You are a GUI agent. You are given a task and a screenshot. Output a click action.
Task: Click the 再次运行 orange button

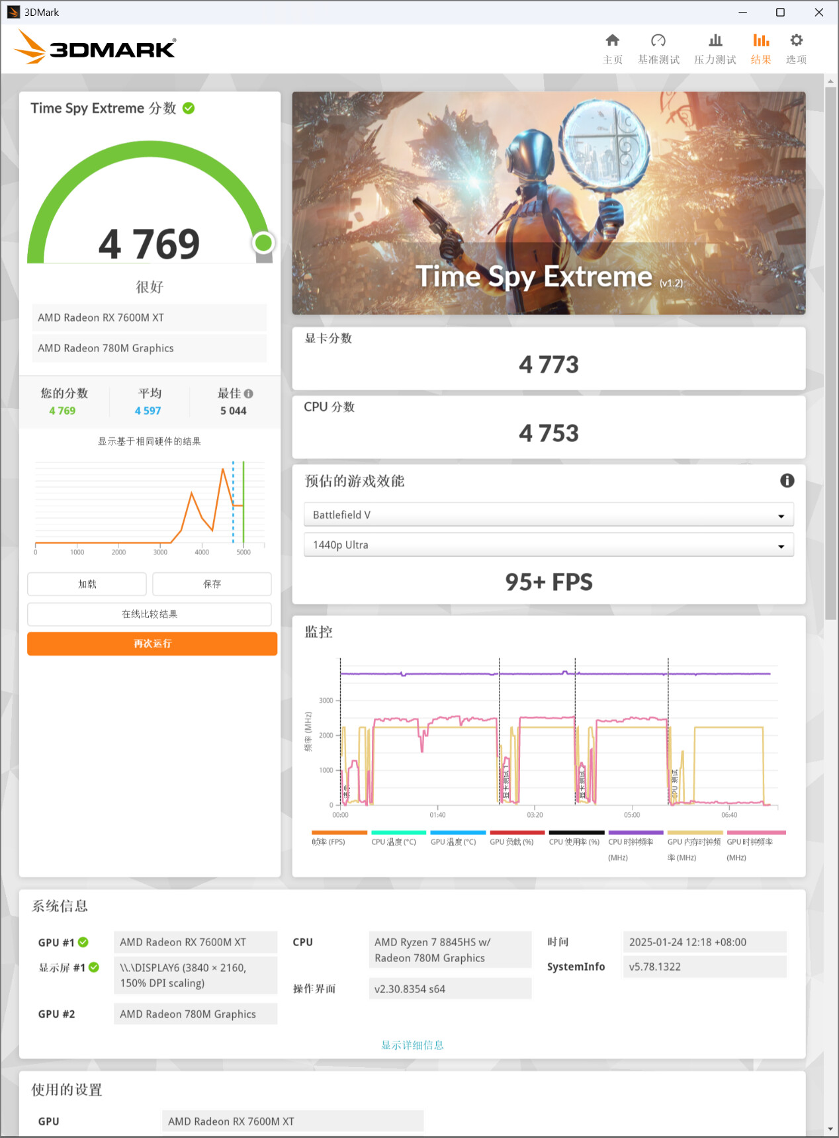click(x=152, y=644)
